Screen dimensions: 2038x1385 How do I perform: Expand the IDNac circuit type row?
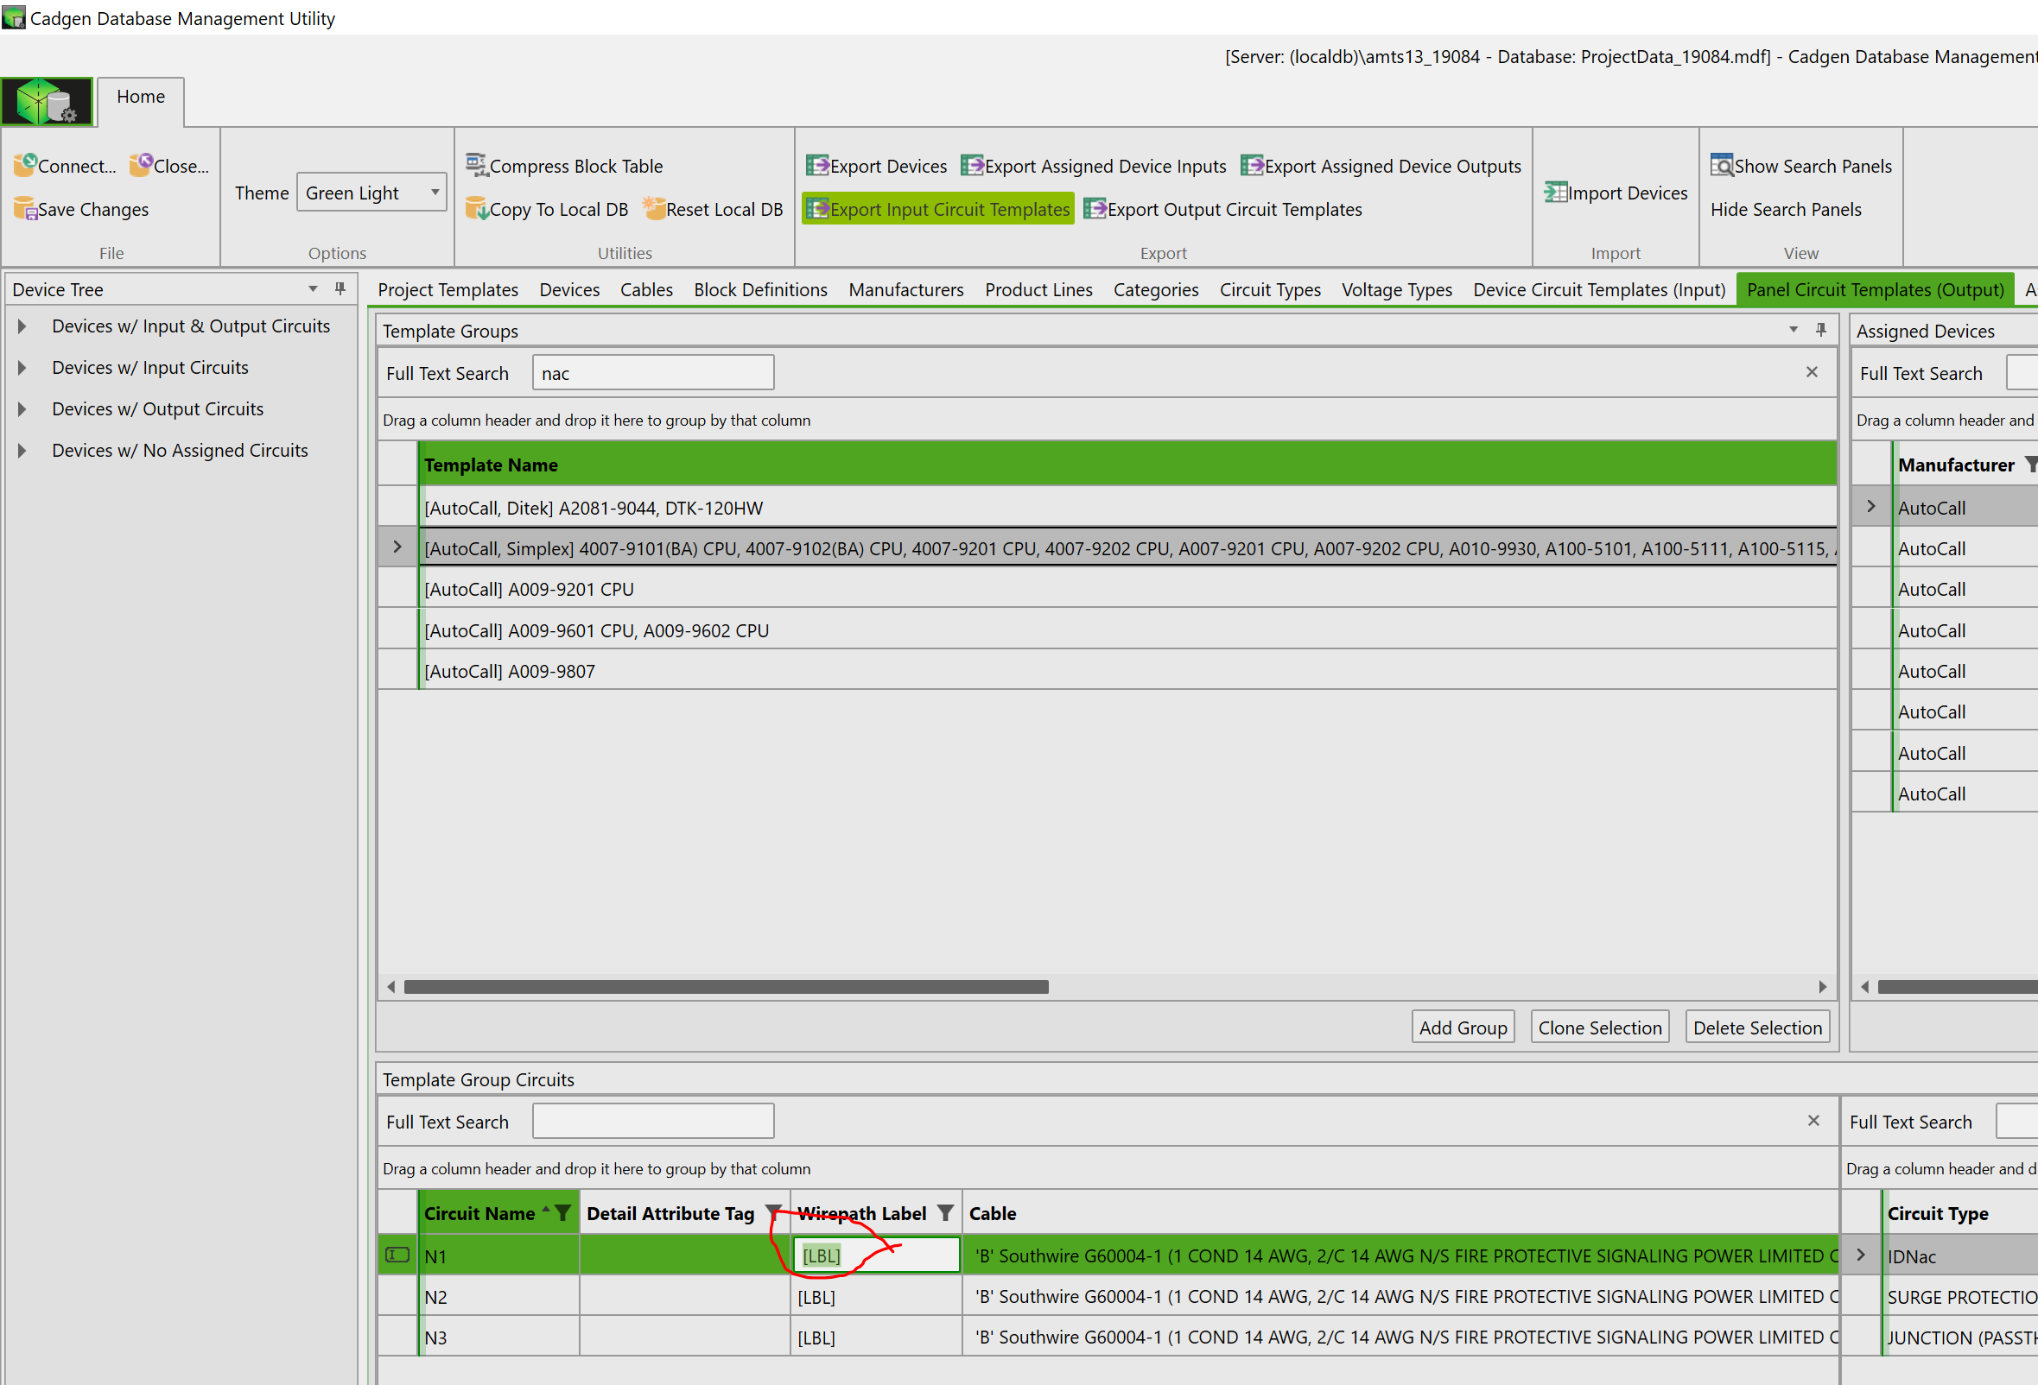(1861, 1255)
